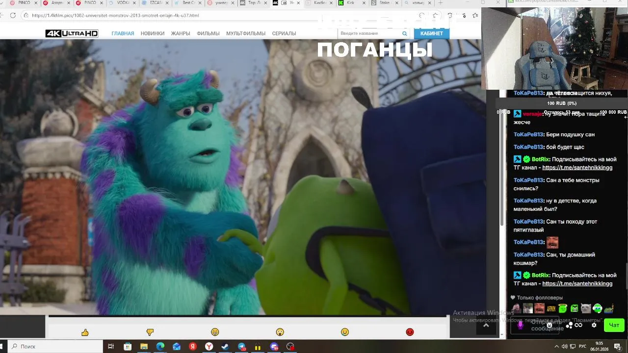Click the thumbs-down reaction under the video

[150, 332]
